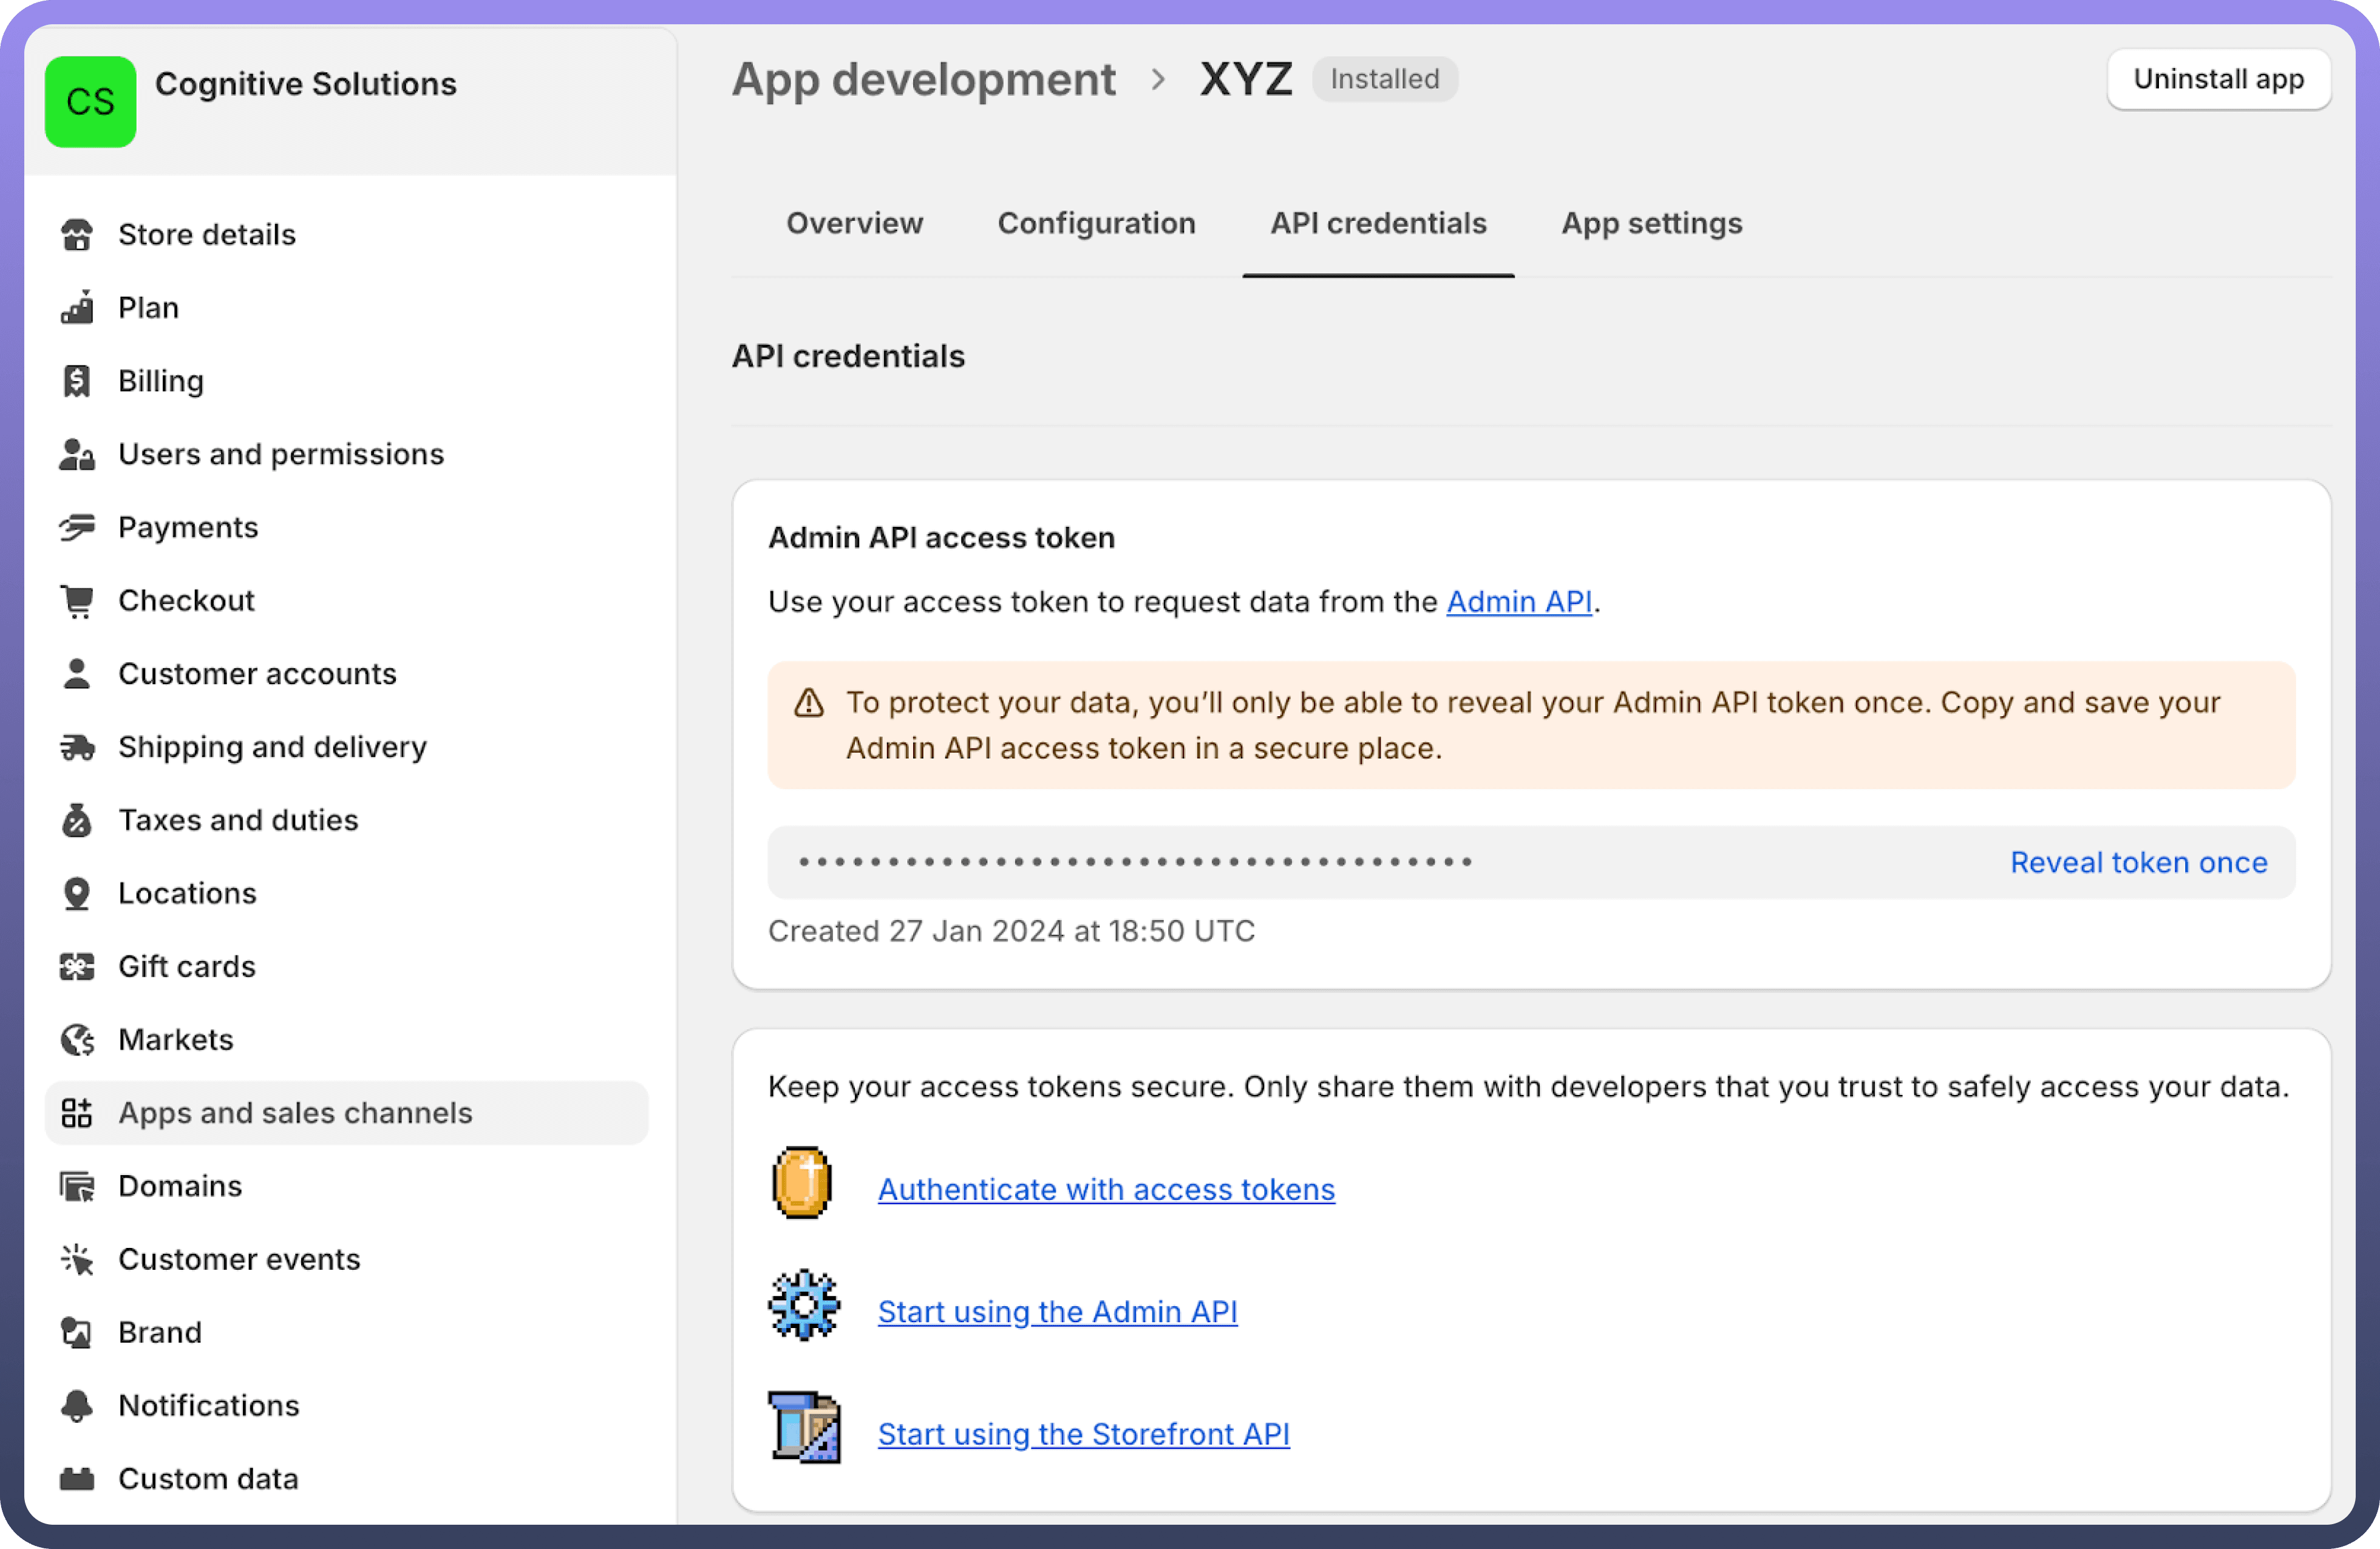This screenshot has height=1549, width=2380.
Task: Go to the Overview tab
Action: click(x=854, y=223)
